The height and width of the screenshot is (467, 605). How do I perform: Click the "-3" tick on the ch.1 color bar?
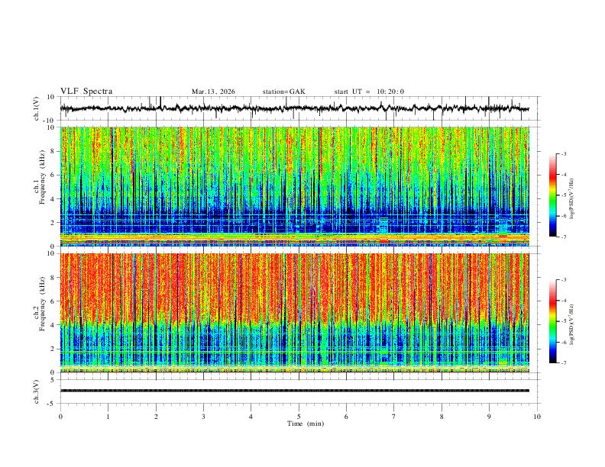564,153
